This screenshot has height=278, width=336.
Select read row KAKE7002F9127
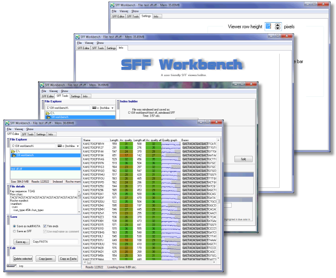tap(150, 147)
